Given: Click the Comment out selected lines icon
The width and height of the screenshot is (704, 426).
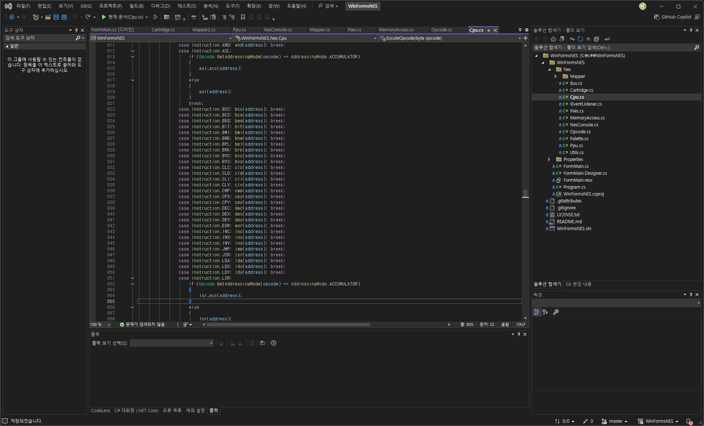Looking at the screenshot, I should click(x=224, y=17).
